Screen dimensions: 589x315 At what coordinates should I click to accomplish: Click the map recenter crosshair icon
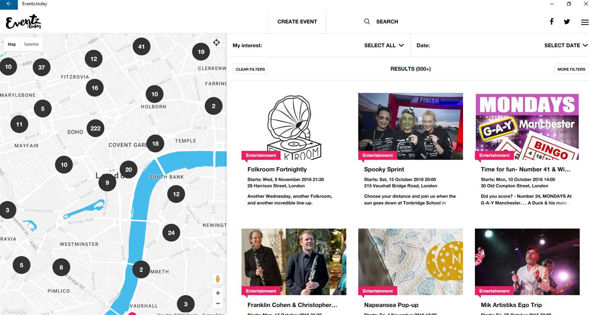point(216,43)
